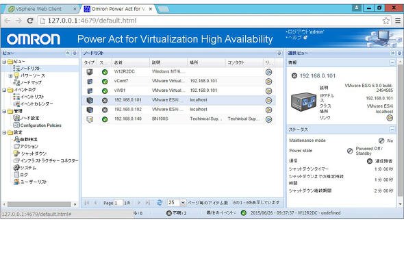This screenshot has height=268, width=404.
Task: Go to first page in pager
Action: [x=86, y=203]
